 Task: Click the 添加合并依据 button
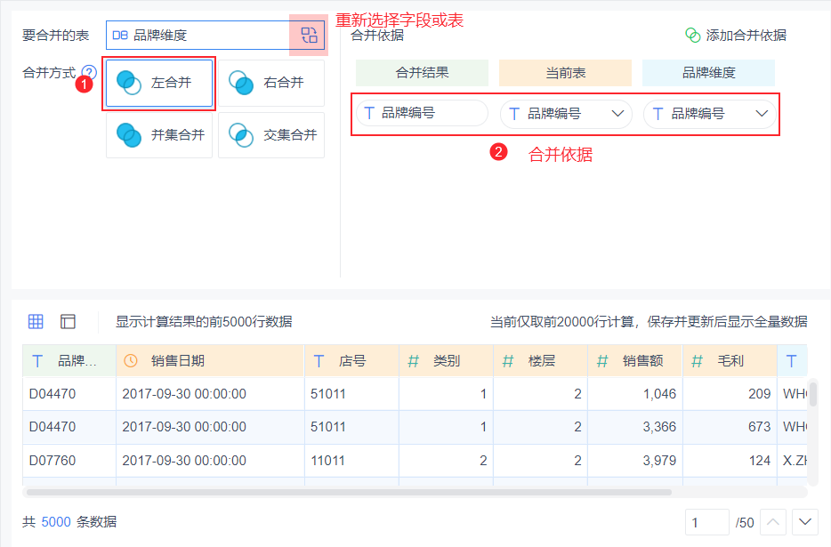(736, 36)
